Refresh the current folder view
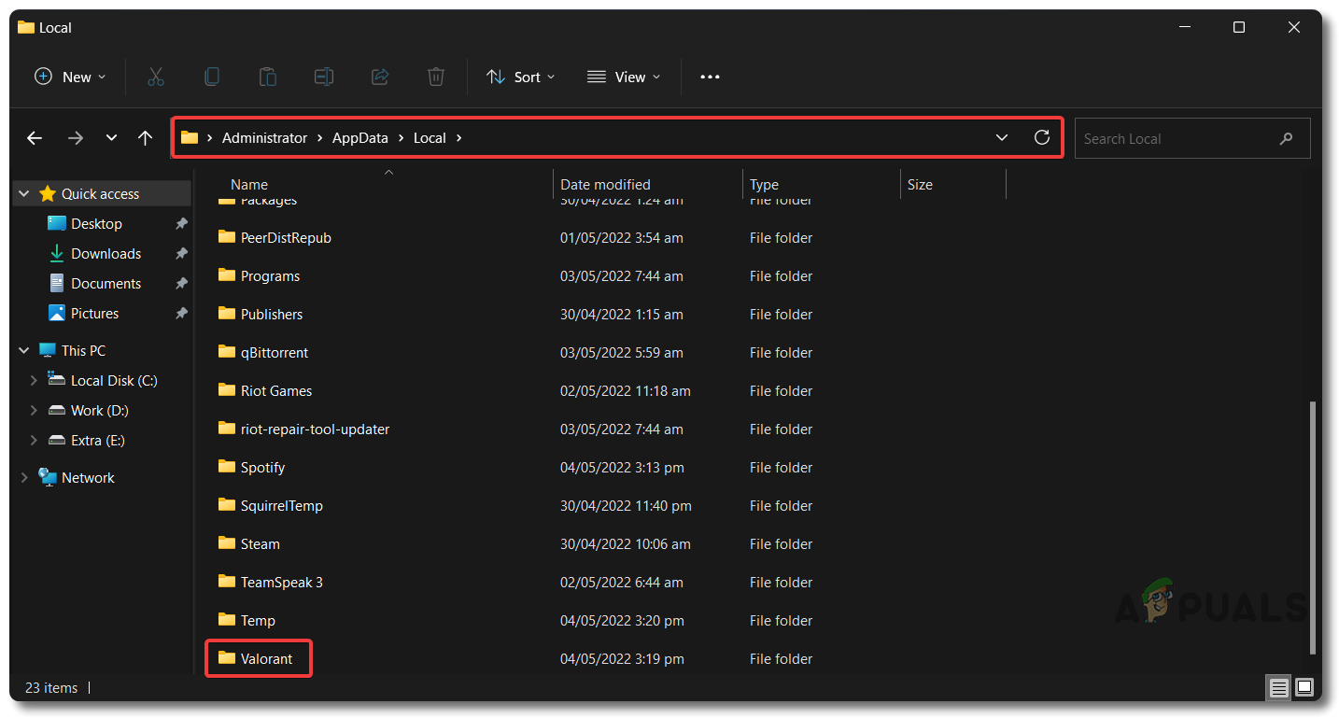 coord(1042,138)
